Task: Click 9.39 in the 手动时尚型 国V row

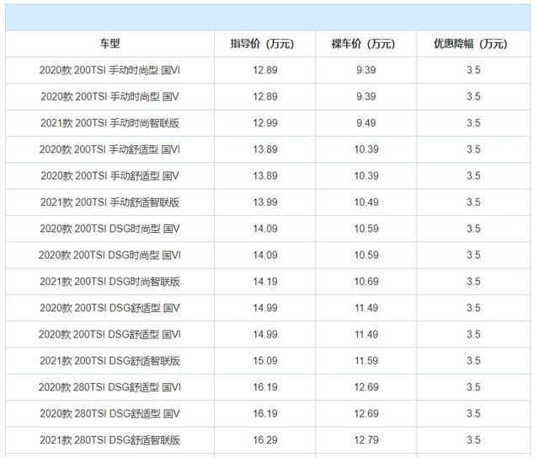Action: pyautogui.click(x=366, y=97)
